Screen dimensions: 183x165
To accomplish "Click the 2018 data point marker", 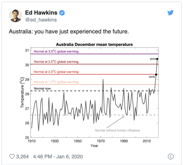I will click(x=156, y=74).
